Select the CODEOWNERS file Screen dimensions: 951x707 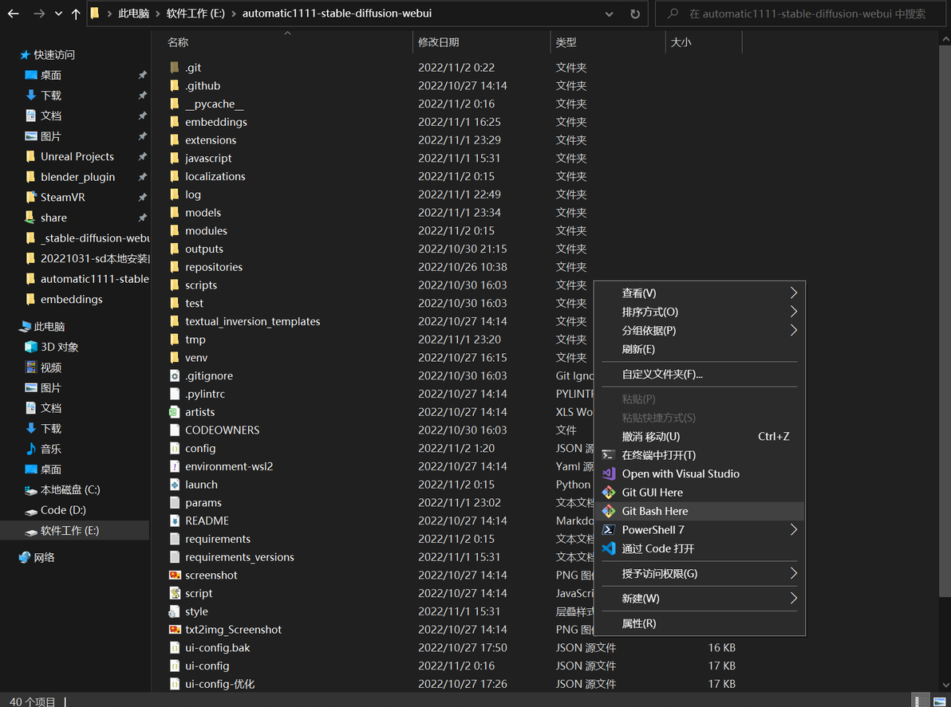click(x=222, y=430)
